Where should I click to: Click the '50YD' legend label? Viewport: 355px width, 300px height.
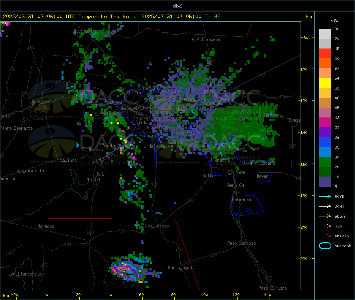(339, 196)
